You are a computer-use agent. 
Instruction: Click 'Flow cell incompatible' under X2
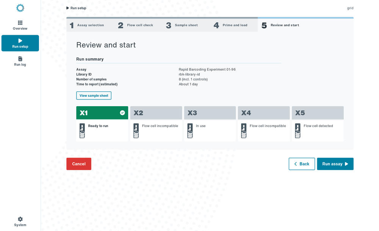160,126
